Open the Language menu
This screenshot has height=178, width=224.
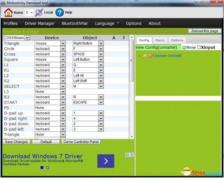pyautogui.click(x=107, y=24)
